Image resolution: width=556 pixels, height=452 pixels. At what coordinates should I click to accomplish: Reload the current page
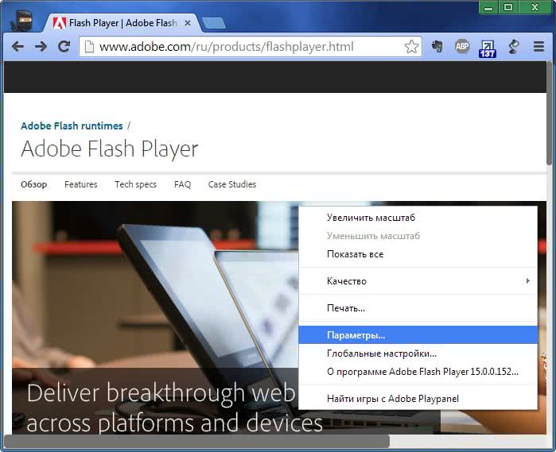coord(64,47)
